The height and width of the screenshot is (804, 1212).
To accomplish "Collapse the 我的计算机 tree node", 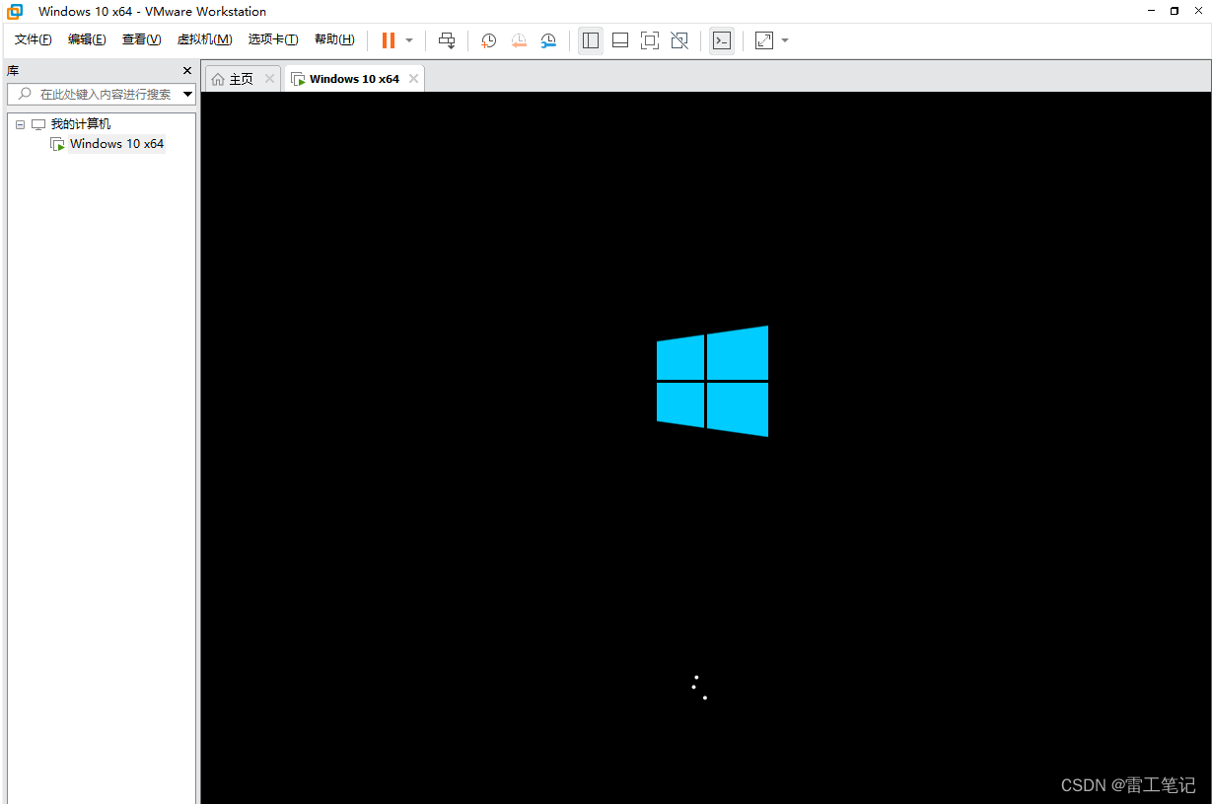I will [x=20, y=124].
